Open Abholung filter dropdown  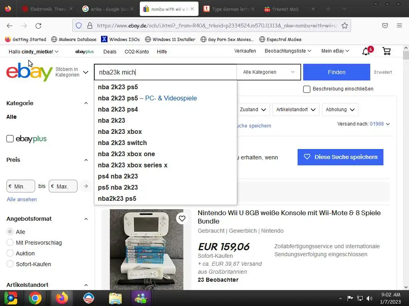pyautogui.click(x=340, y=110)
